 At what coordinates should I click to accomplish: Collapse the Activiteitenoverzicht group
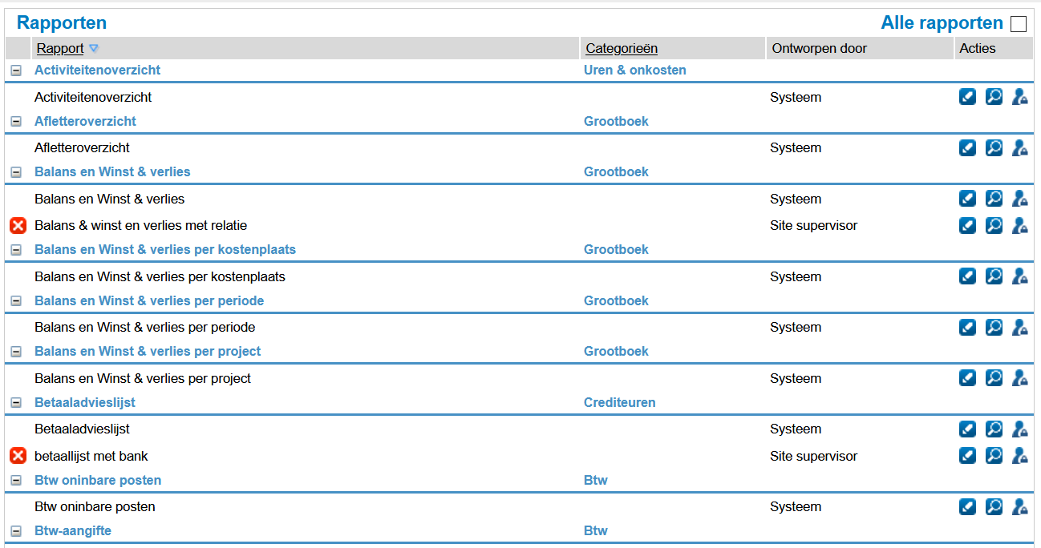pos(16,71)
